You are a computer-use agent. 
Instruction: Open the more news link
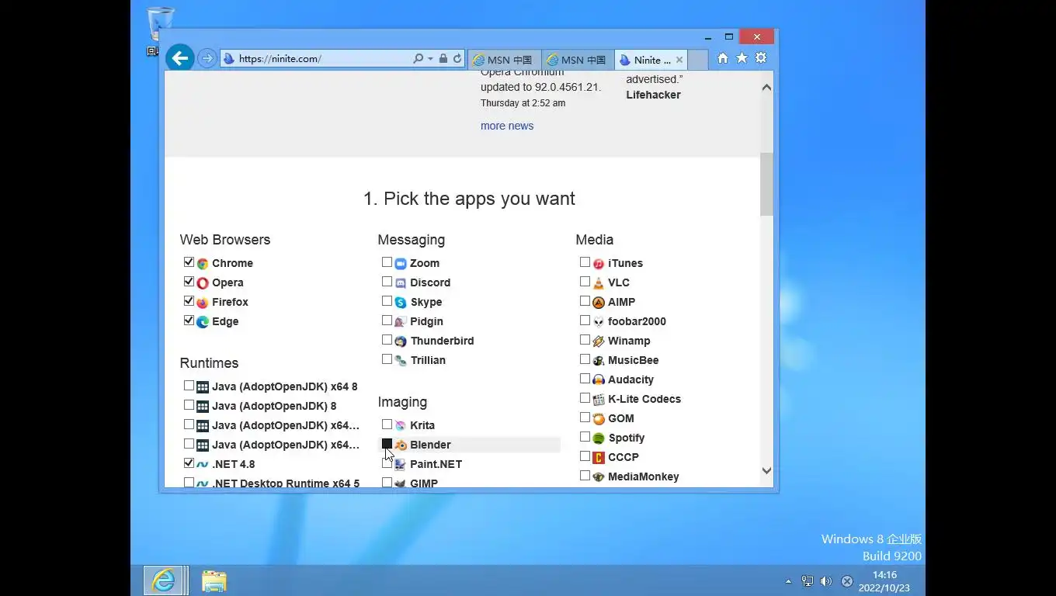[507, 126]
